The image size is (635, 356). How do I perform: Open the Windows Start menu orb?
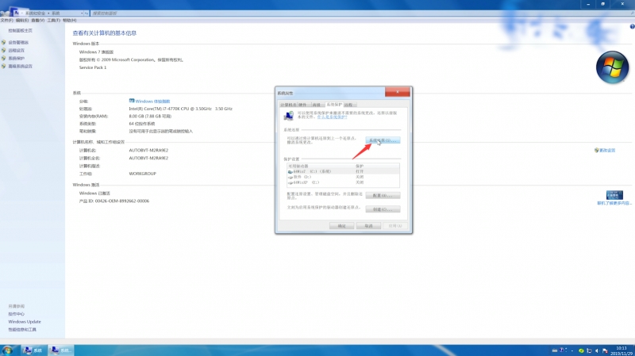(7, 350)
